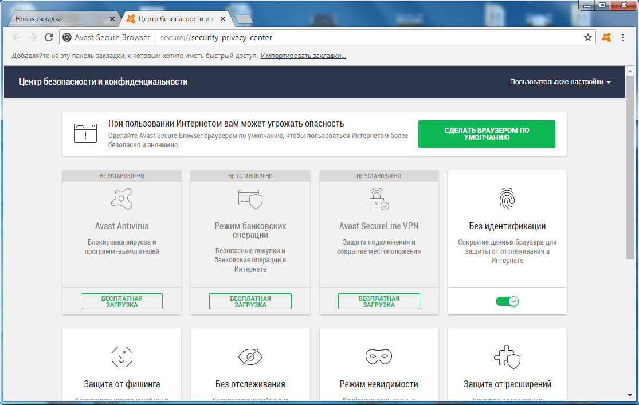Click the Импортировать закладки link
639x405 pixels.
[x=303, y=56]
